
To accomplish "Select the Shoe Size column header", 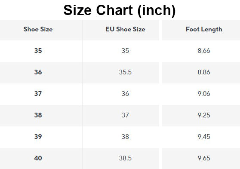I will coord(38,29).
